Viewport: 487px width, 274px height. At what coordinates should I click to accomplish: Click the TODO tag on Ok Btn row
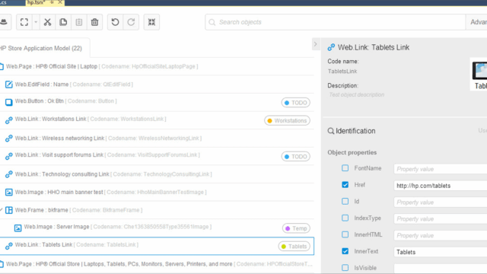tap(296, 103)
